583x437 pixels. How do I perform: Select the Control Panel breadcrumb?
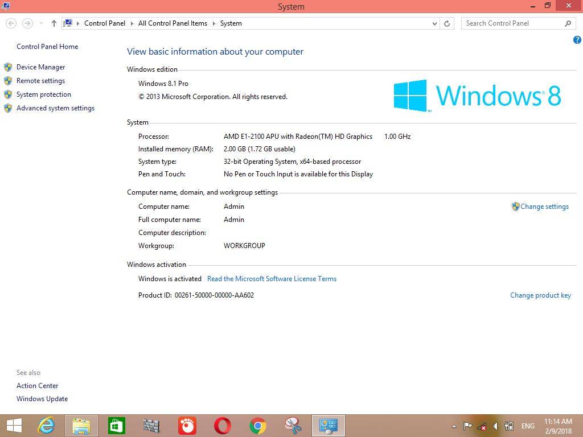[x=105, y=23]
